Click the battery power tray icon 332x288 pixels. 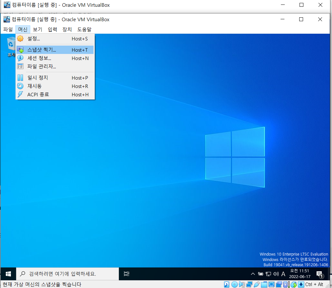click(260, 274)
